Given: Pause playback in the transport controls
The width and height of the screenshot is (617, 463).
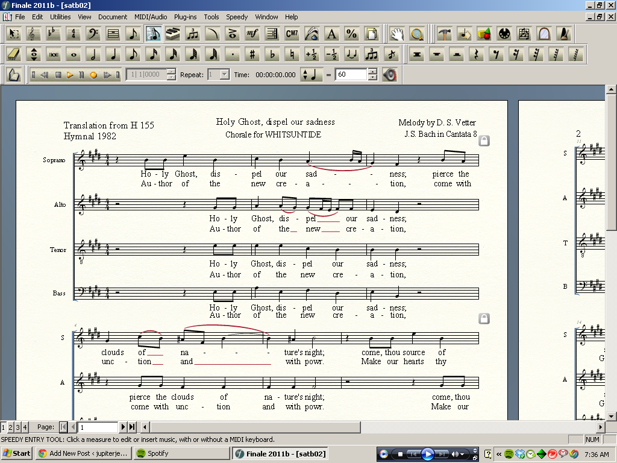Looking at the screenshot, I should pyautogui.click(x=81, y=75).
